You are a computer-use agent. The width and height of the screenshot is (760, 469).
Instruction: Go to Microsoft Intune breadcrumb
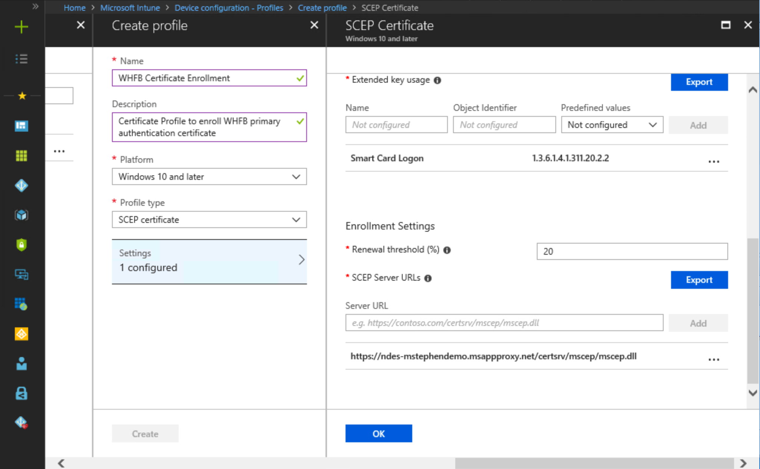point(130,8)
